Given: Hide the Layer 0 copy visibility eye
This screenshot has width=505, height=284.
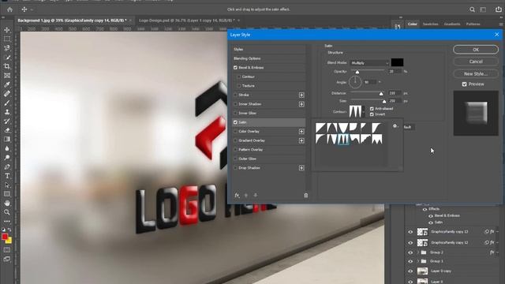Looking at the screenshot, I should coord(410,271).
